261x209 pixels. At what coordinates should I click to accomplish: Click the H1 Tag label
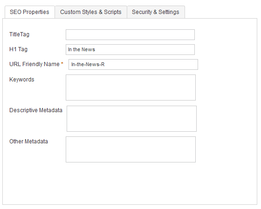18,49
